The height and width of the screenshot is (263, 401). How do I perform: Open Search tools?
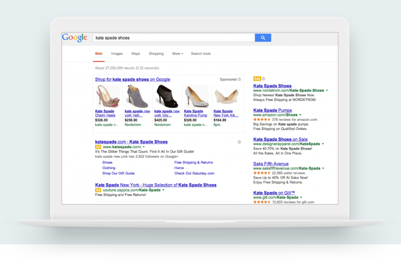(x=201, y=54)
